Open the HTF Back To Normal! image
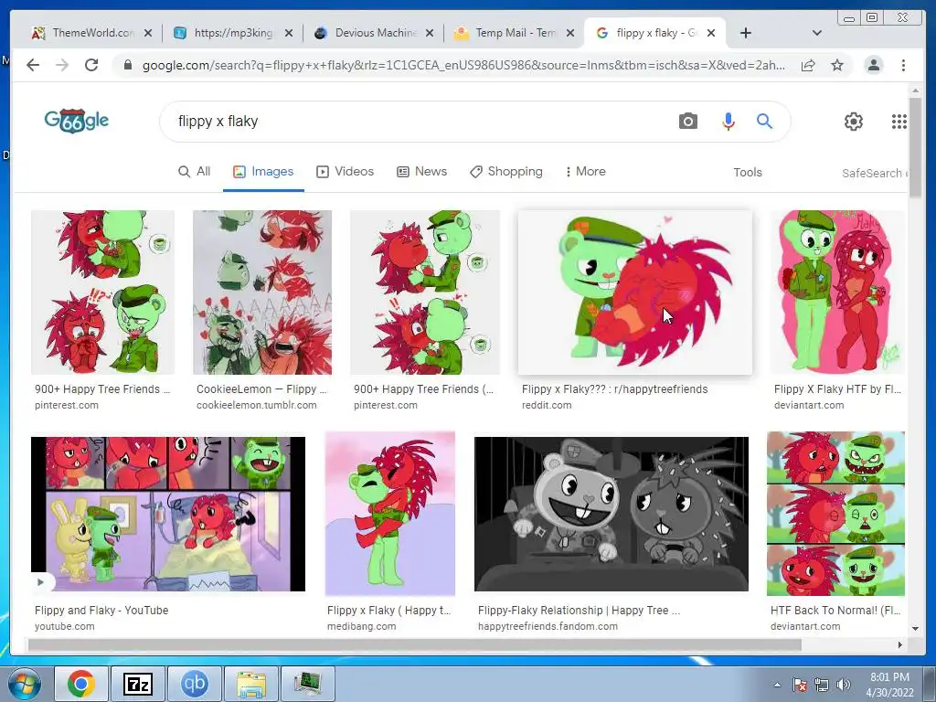 [x=835, y=514]
